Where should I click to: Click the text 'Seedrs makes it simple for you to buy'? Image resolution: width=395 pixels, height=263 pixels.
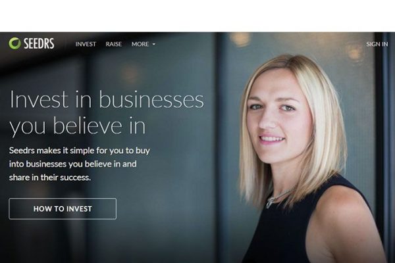coord(80,151)
